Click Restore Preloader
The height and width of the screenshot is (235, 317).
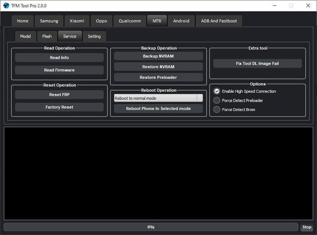158,78
